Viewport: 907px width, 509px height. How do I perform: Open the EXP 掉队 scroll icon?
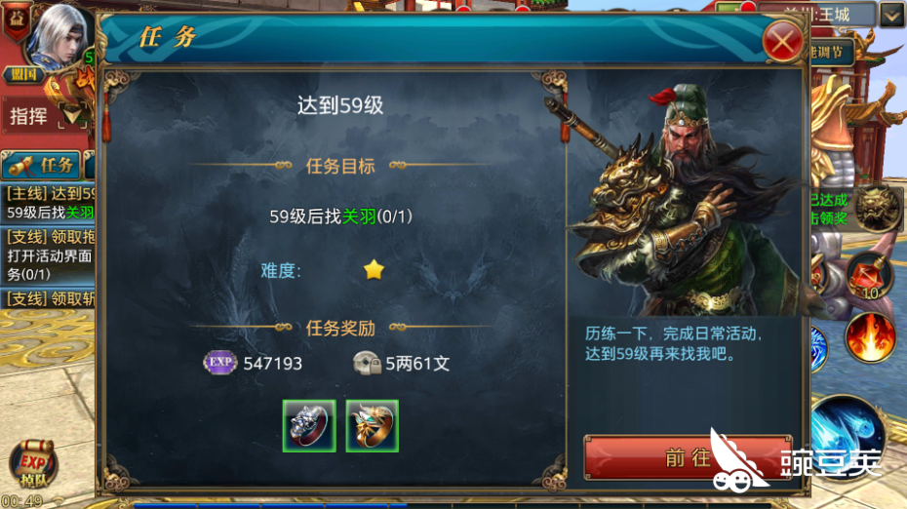tap(33, 464)
